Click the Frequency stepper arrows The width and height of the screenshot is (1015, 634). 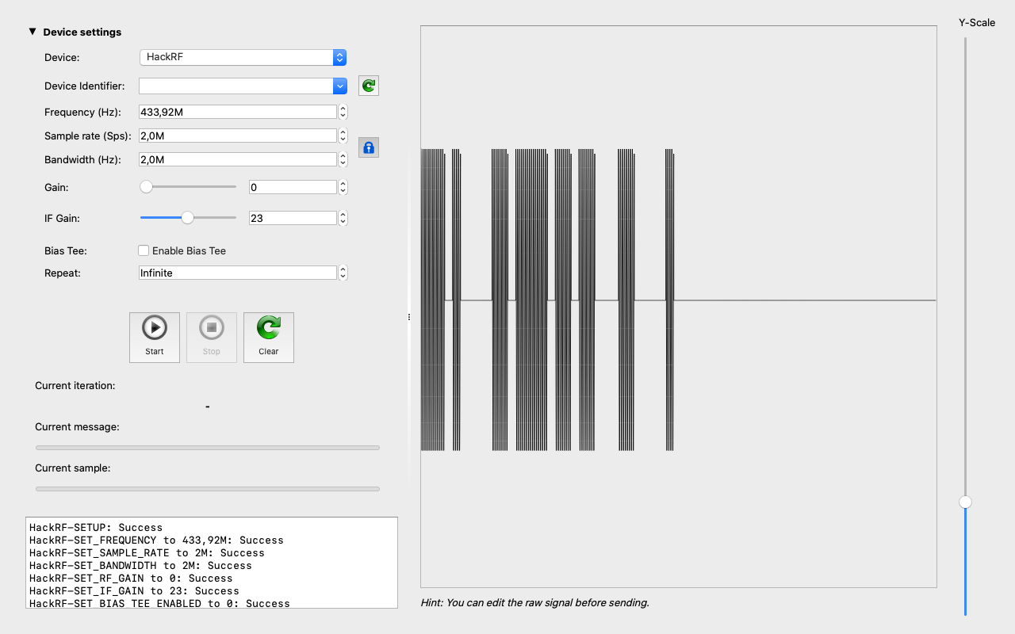(x=343, y=112)
